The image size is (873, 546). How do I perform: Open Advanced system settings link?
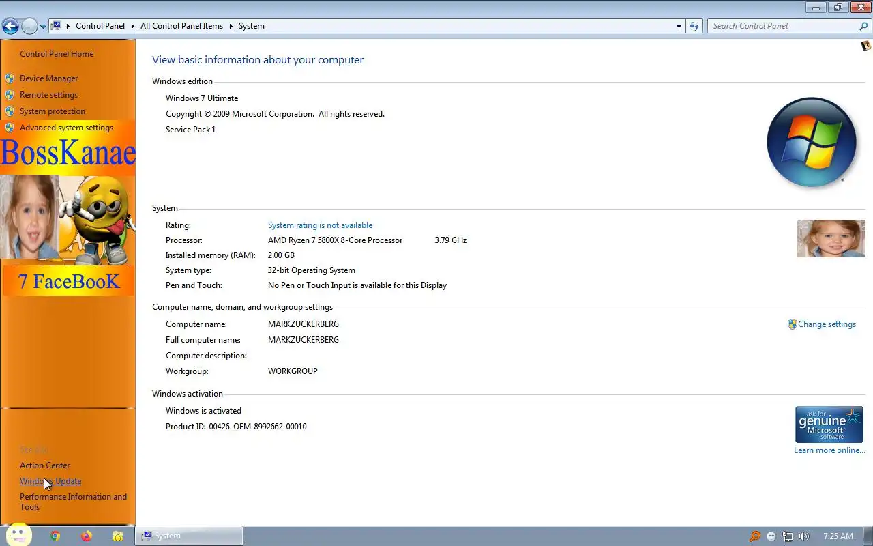pos(67,128)
